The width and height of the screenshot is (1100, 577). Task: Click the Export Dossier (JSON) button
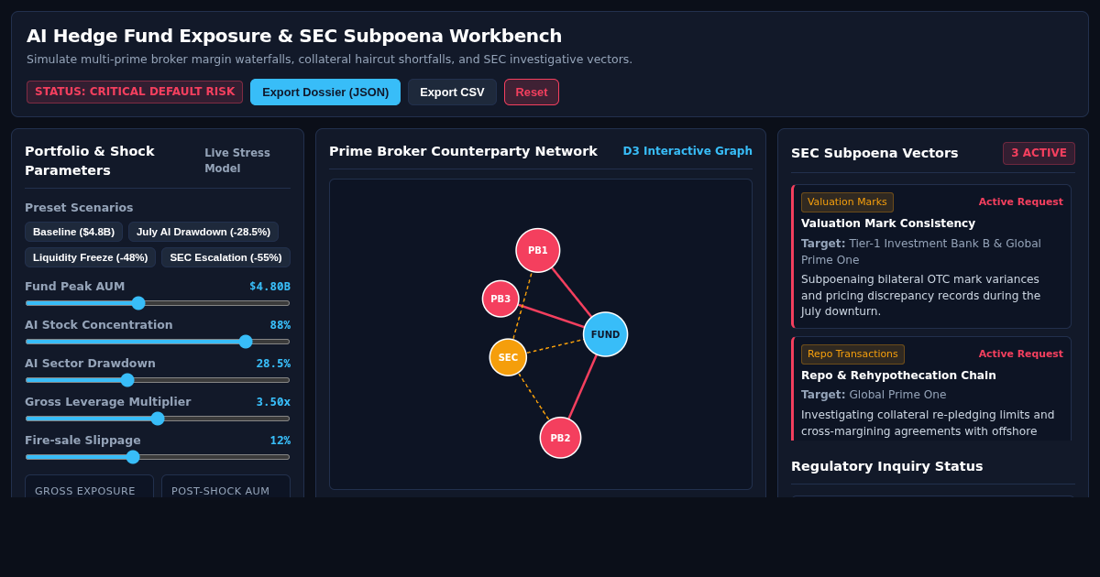(x=325, y=92)
